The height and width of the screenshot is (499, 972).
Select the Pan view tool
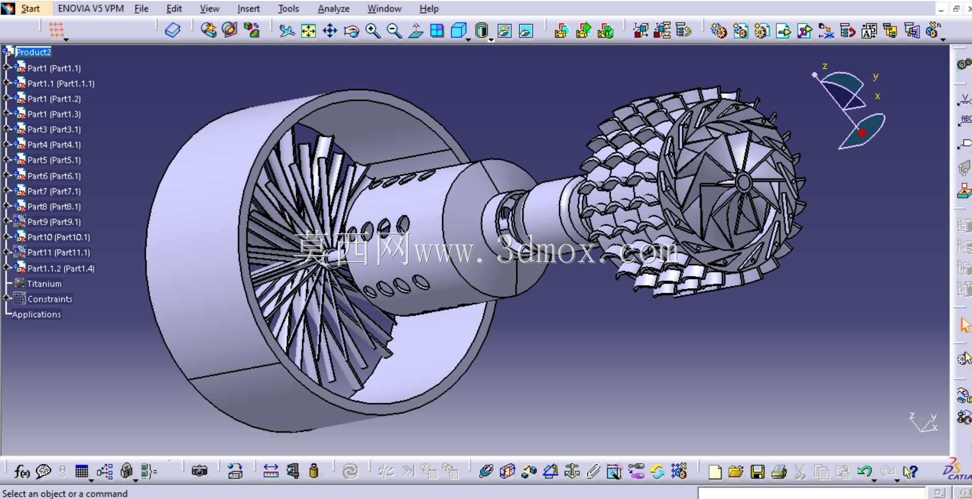click(330, 31)
